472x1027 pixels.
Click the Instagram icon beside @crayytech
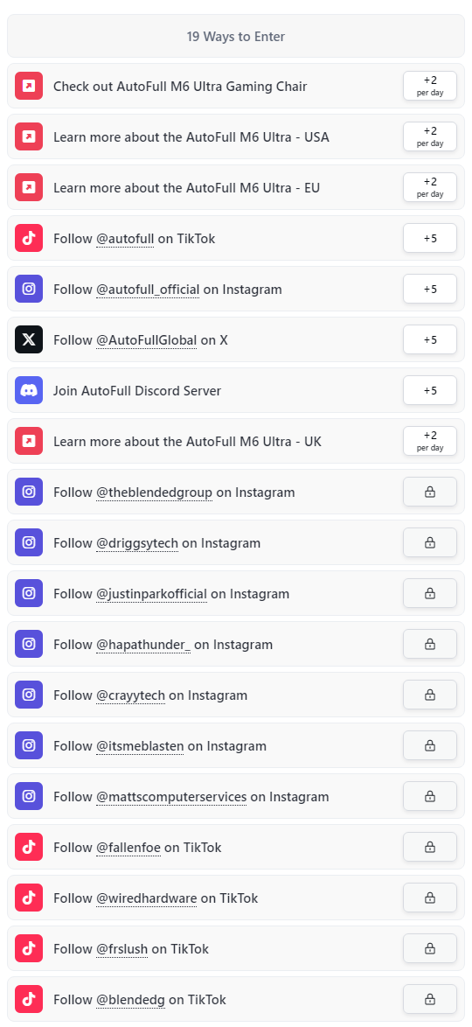pyautogui.click(x=29, y=695)
